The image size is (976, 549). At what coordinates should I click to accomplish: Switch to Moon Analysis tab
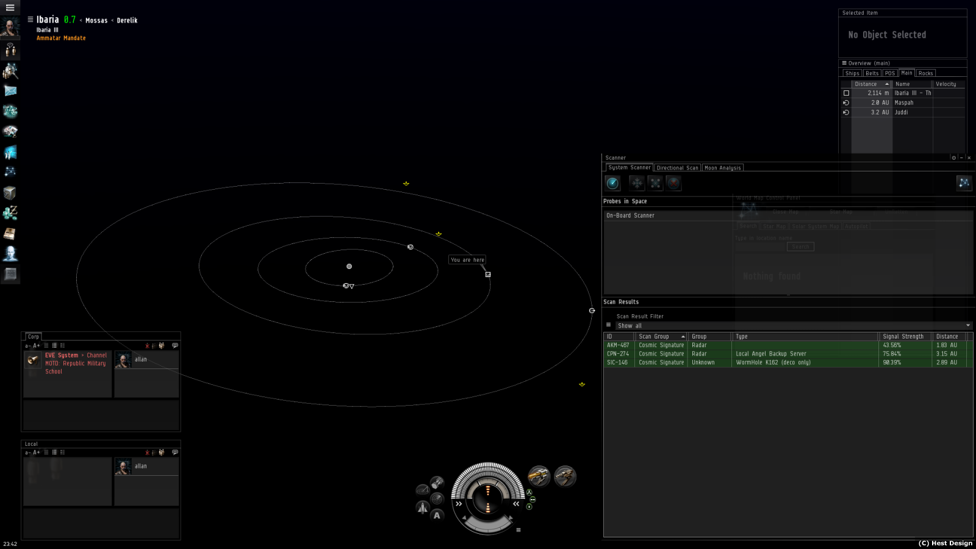coord(723,168)
